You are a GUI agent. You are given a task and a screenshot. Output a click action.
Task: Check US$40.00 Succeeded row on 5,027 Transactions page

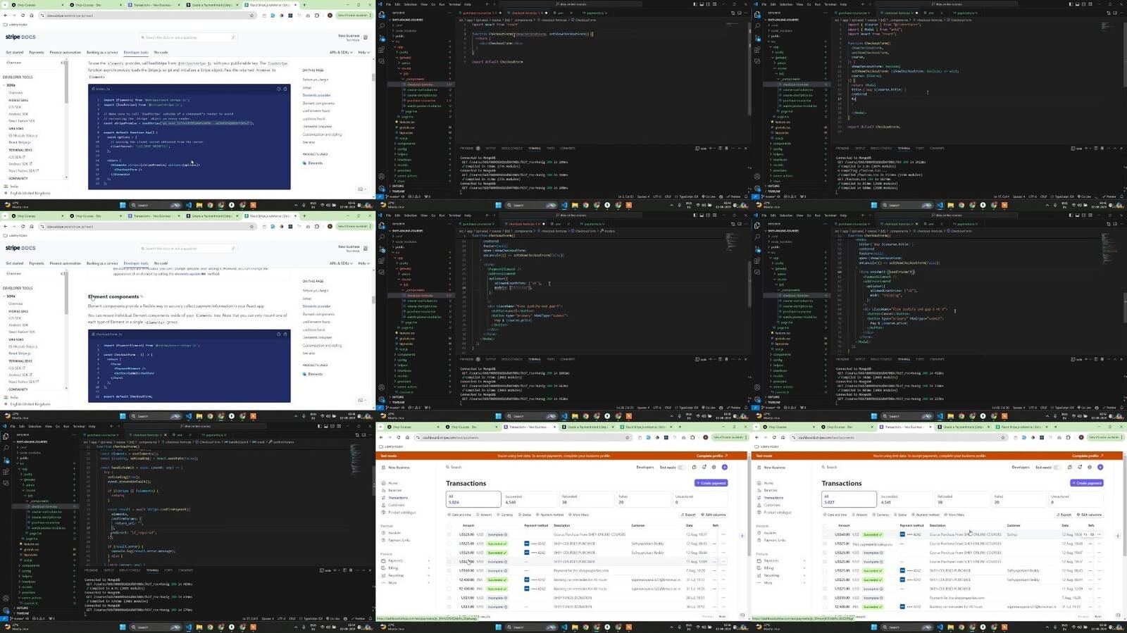point(825,534)
